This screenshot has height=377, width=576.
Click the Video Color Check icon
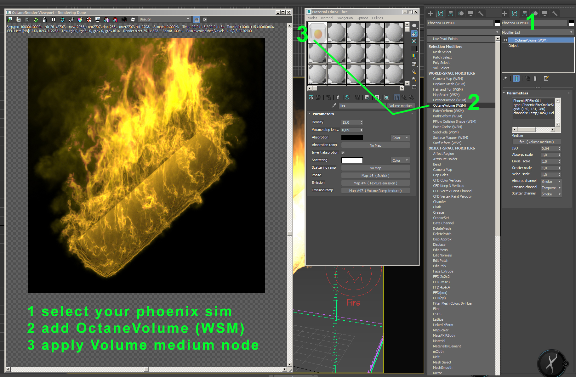(x=414, y=56)
